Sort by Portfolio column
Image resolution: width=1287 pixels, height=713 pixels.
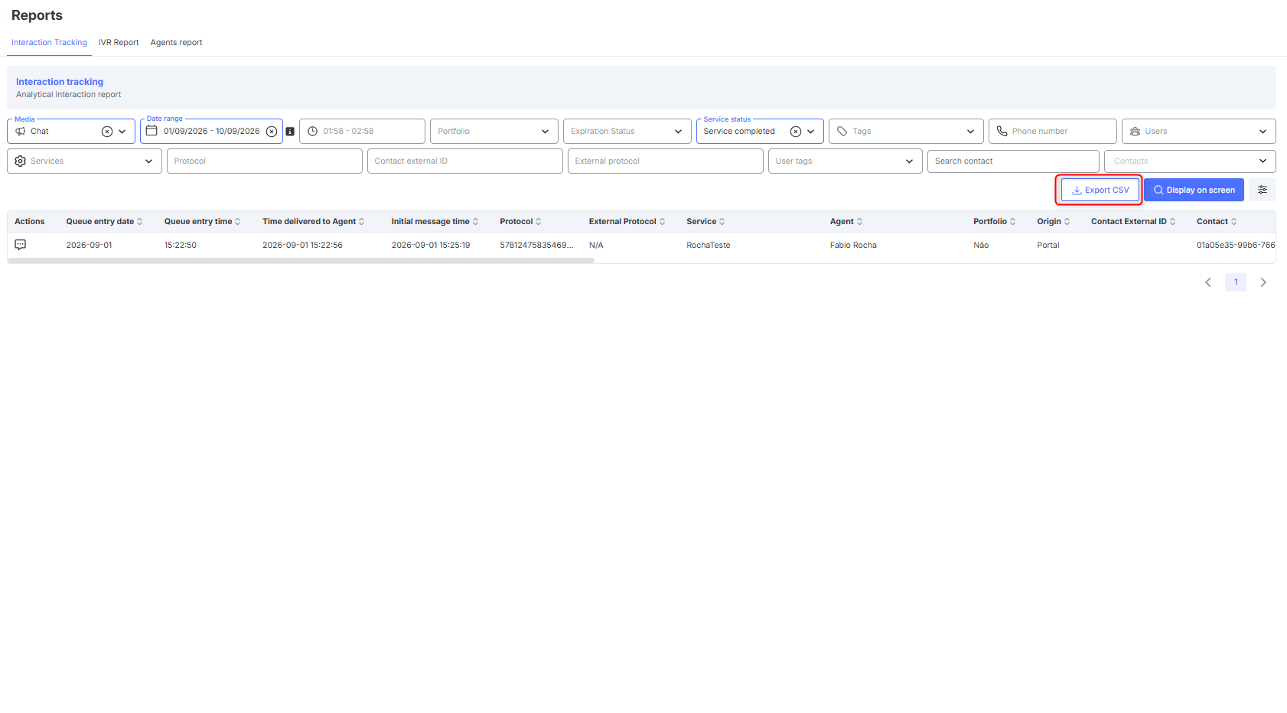(x=1012, y=222)
